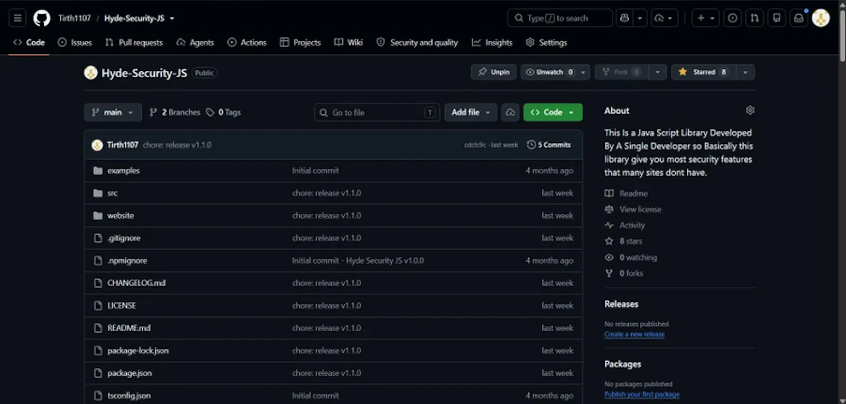Open the .gitignore file
Image resolution: width=846 pixels, height=404 pixels.
tap(124, 238)
